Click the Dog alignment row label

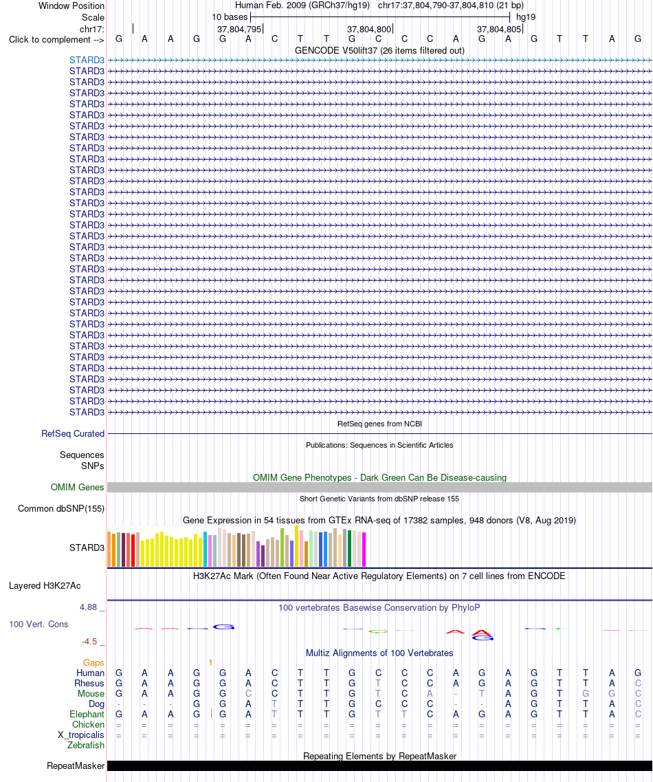point(96,704)
